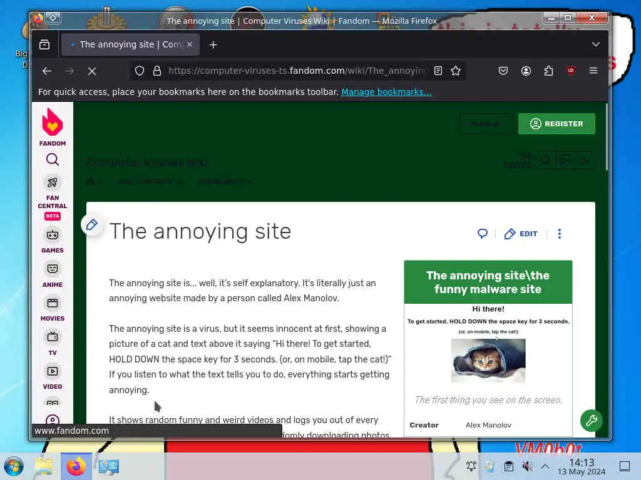
Task: Toggle the muted volume tray icon
Action: (527, 466)
